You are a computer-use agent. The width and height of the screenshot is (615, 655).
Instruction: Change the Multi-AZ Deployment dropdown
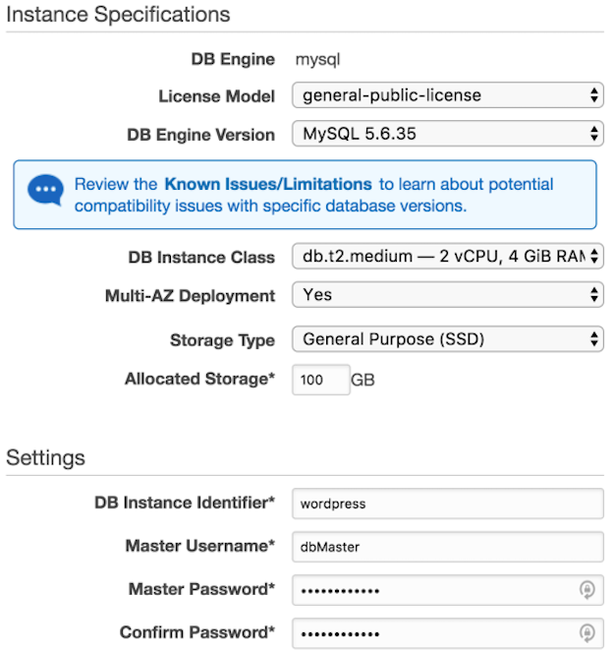coord(448,294)
